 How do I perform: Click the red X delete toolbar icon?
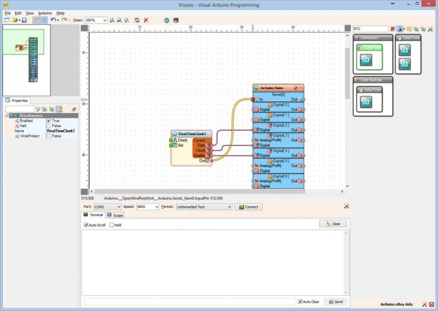pos(146,20)
